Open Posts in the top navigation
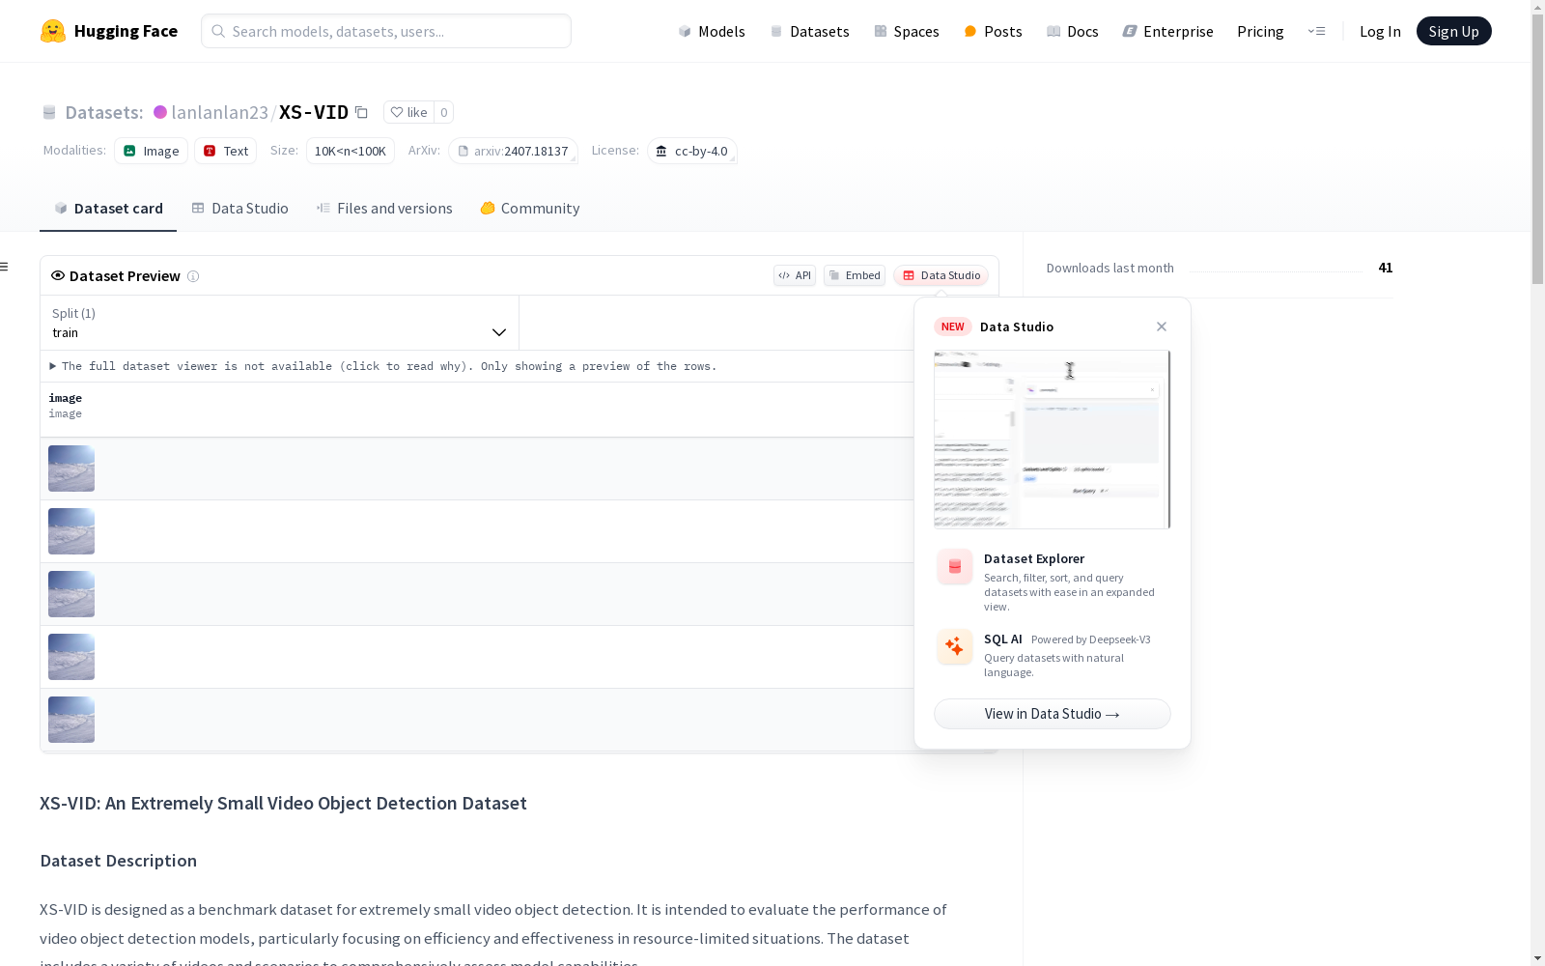The height and width of the screenshot is (966, 1545). [x=993, y=31]
